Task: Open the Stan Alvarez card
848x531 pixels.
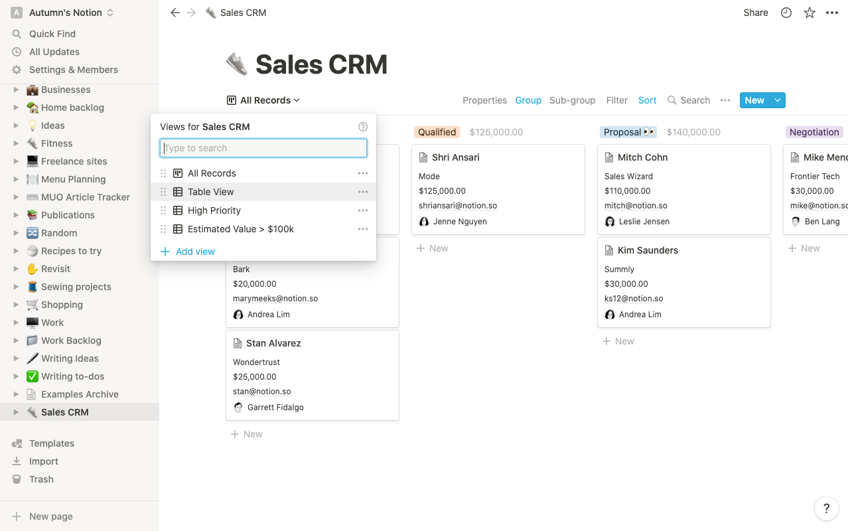Action: [313, 376]
